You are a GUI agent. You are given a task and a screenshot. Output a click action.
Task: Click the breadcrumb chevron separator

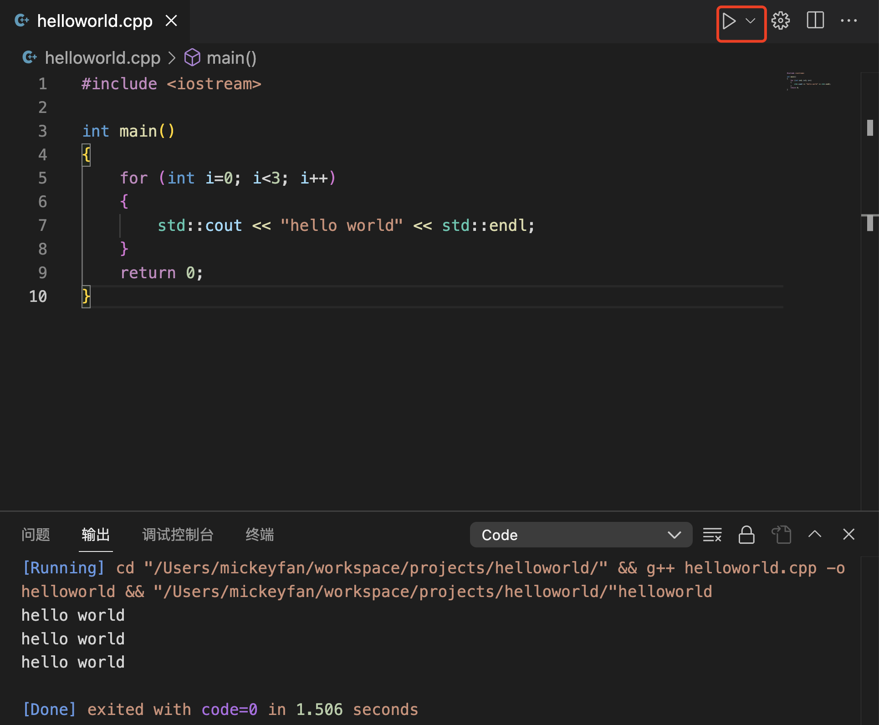click(172, 58)
